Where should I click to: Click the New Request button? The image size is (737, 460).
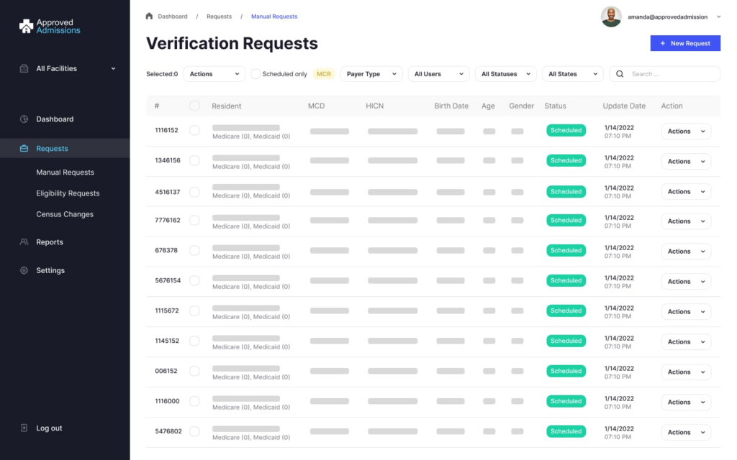click(684, 43)
